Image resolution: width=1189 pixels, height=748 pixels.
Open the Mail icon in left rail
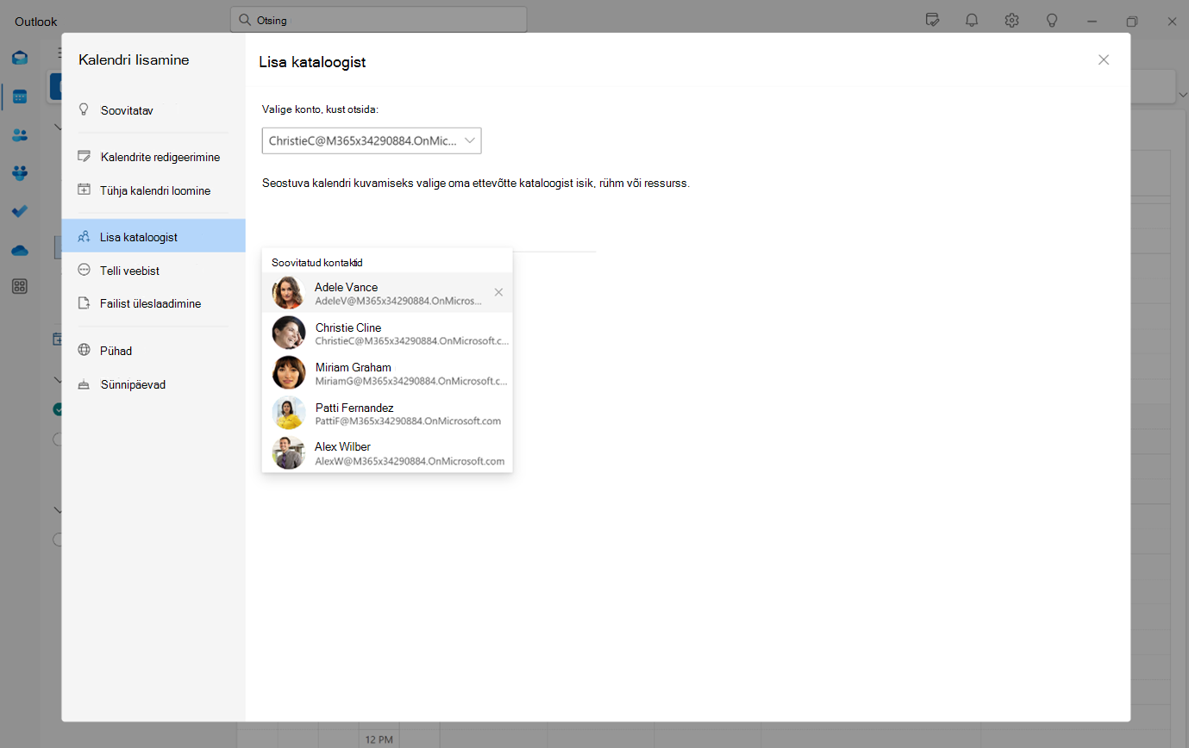pos(19,58)
